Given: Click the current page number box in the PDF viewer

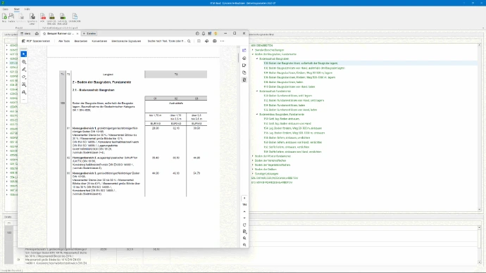Looking at the screenshot, I should coord(244,198).
